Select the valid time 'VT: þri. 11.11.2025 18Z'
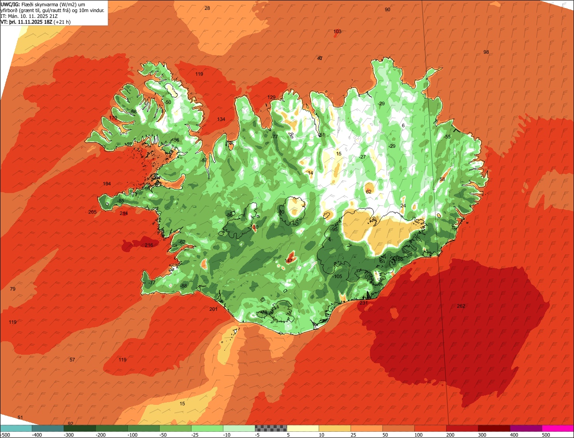574x438 pixels. point(26,21)
